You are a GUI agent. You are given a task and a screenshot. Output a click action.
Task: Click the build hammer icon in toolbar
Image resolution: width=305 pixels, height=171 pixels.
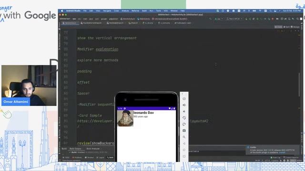tap(210, 19)
